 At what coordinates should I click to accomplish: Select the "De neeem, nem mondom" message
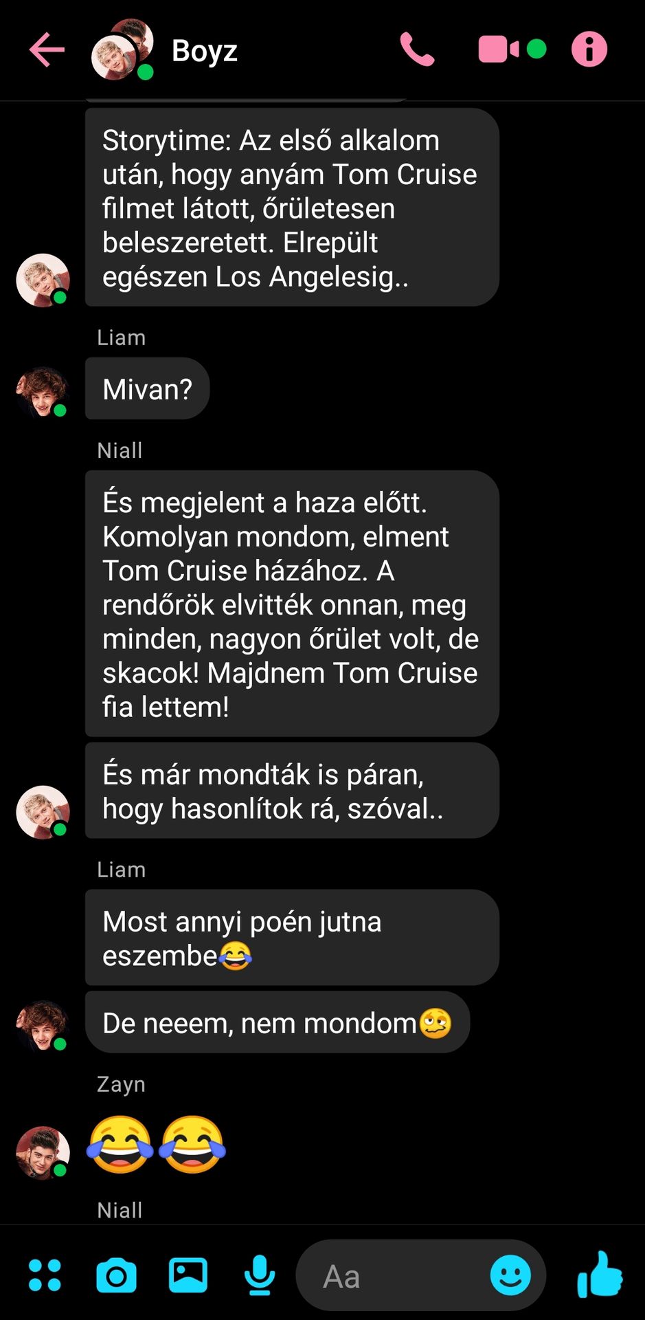coord(278,1022)
